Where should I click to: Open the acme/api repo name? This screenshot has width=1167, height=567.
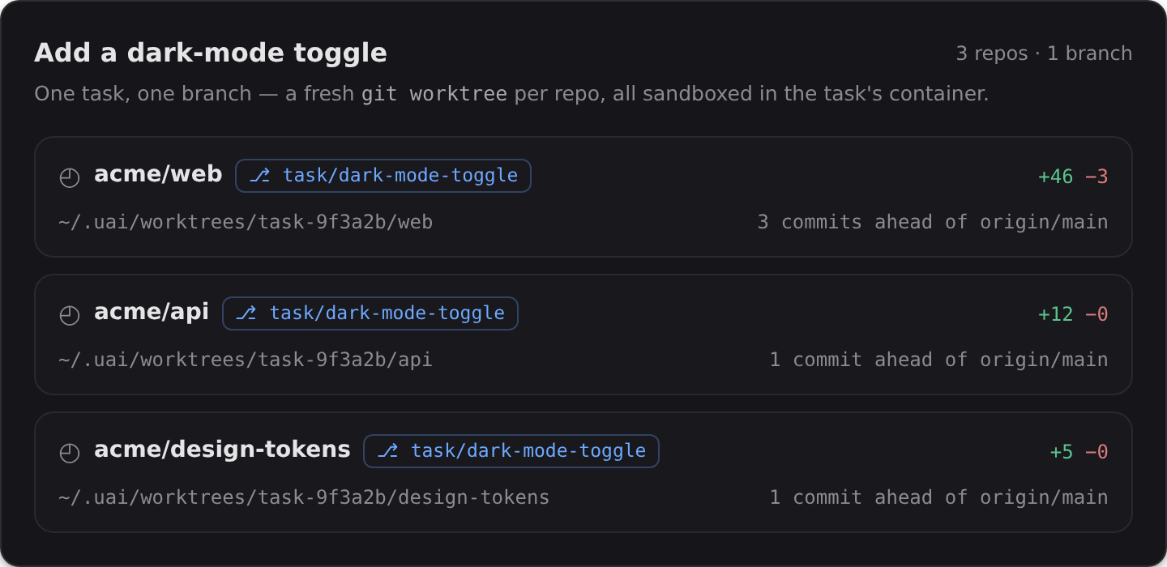pyautogui.click(x=152, y=312)
